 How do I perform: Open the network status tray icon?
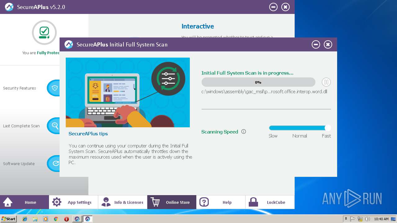(x=360, y=219)
